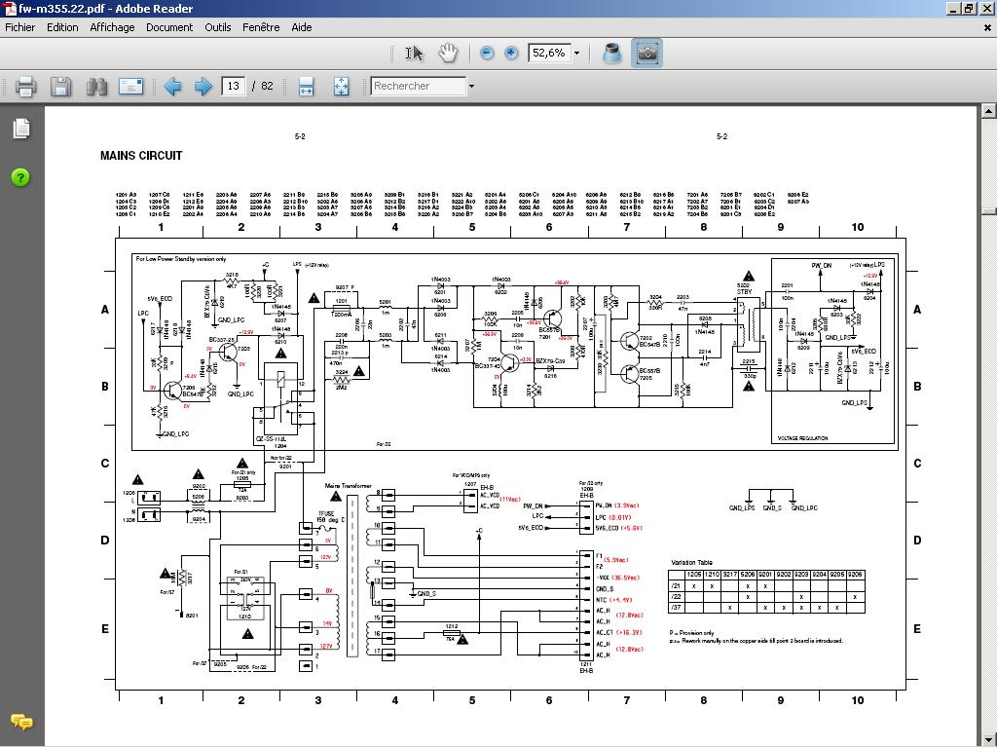Viewport: 997px width, 748px height.
Task: Click the Print icon
Action: pyautogui.click(x=24, y=86)
